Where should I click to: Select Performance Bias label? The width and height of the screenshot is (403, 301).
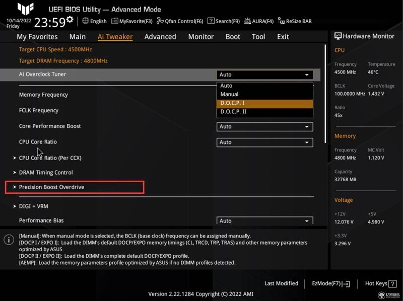[41, 220]
